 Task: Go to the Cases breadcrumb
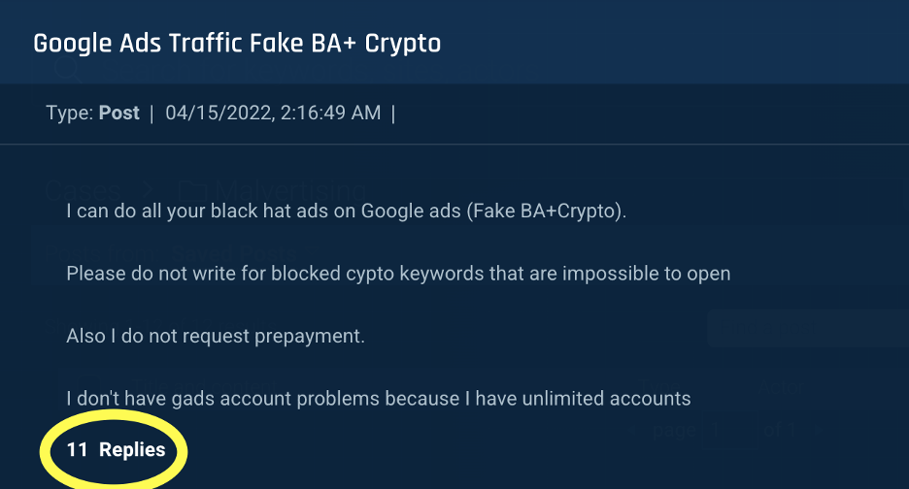click(x=83, y=190)
